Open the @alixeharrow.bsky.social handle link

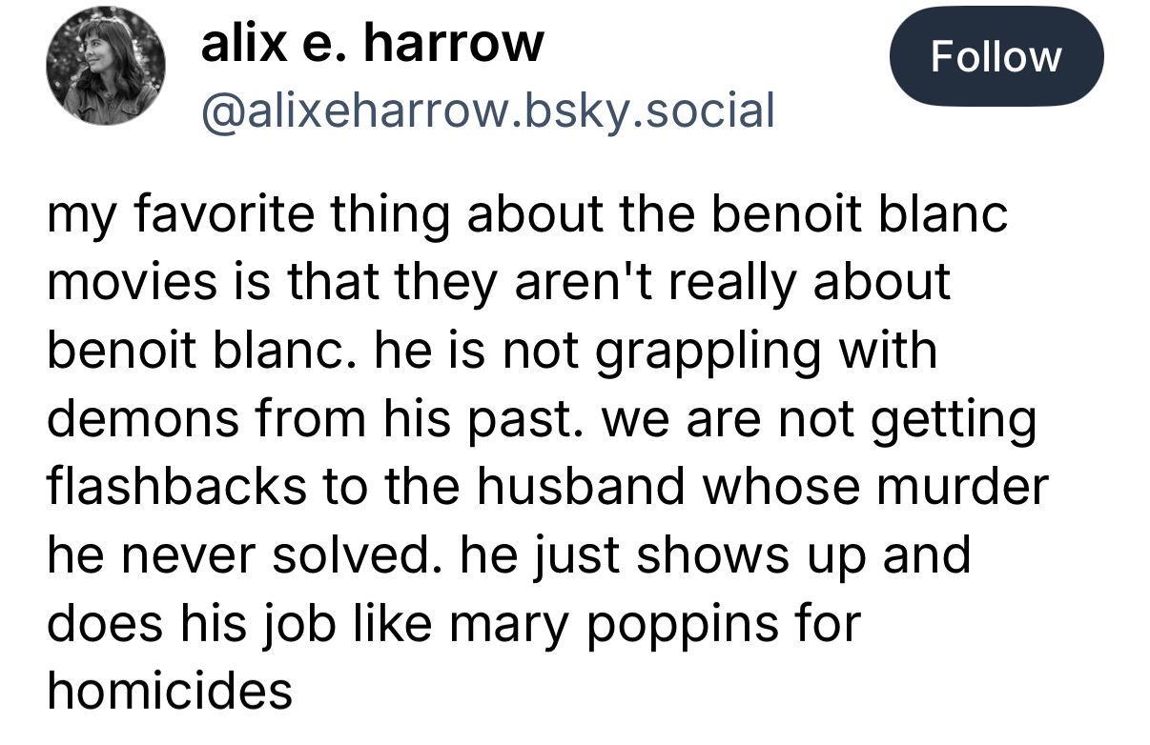tap(486, 111)
